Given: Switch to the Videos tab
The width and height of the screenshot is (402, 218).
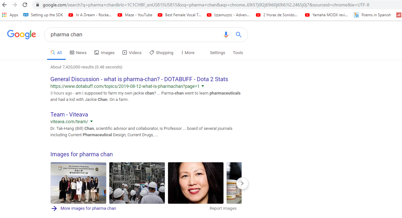Looking at the screenshot, I should [x=132, y=53].
